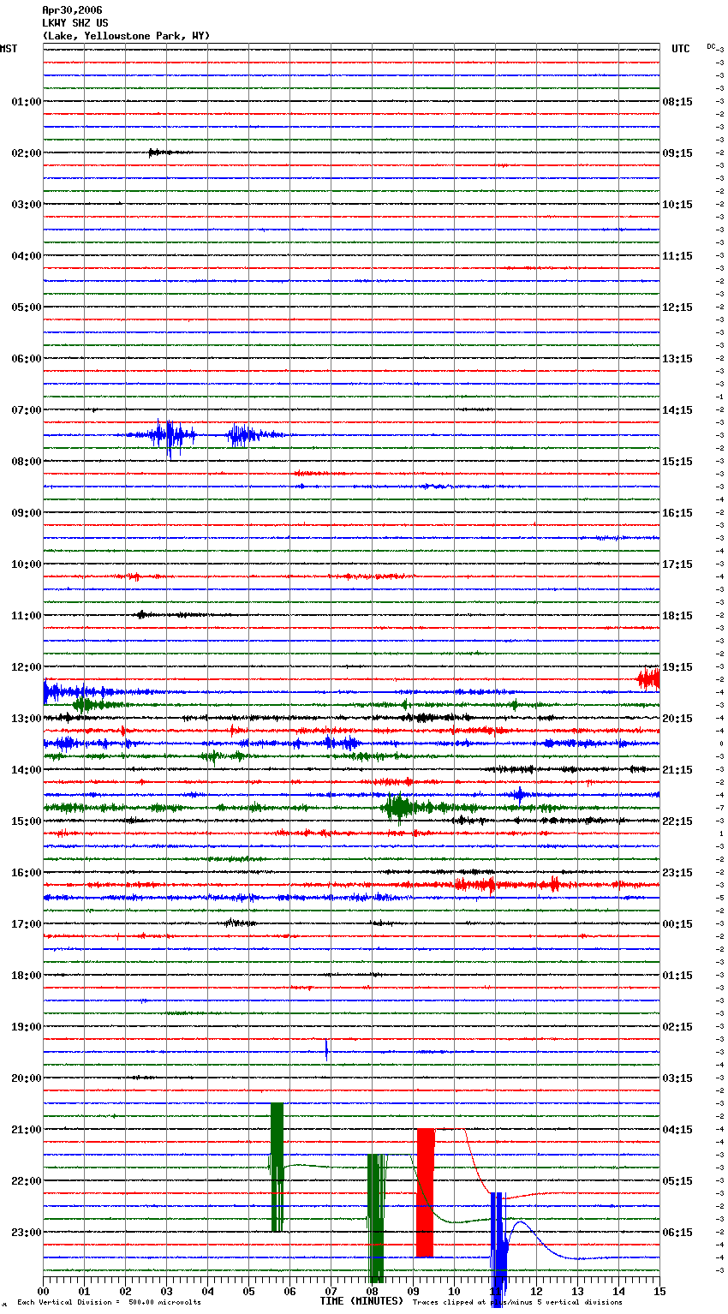Select the 06:00 MST time label

(27, 359)
